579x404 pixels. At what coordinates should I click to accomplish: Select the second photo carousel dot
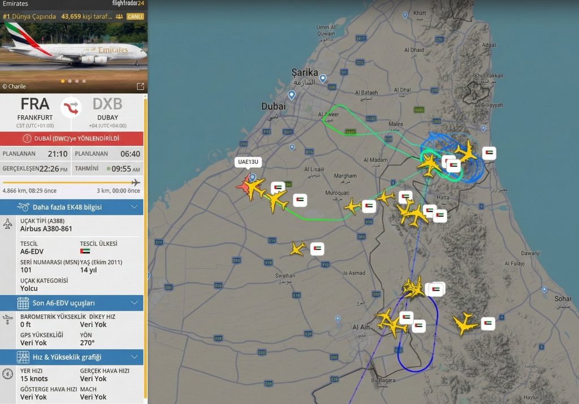coord(70,81)
